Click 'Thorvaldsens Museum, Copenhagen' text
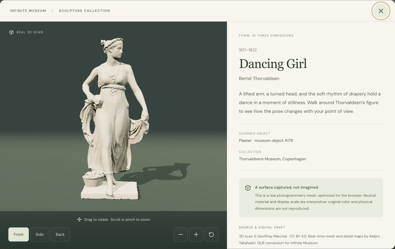This screenshot has height=249, width=395. [272, 159]
